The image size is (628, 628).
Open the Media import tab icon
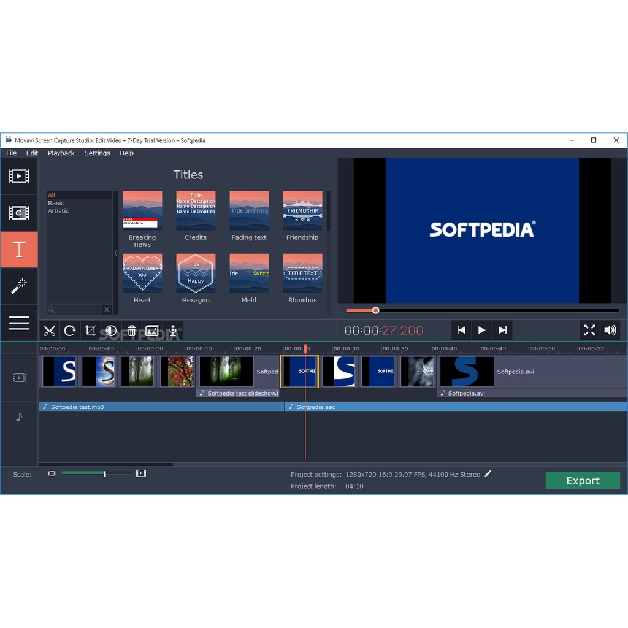coord(19,176)
